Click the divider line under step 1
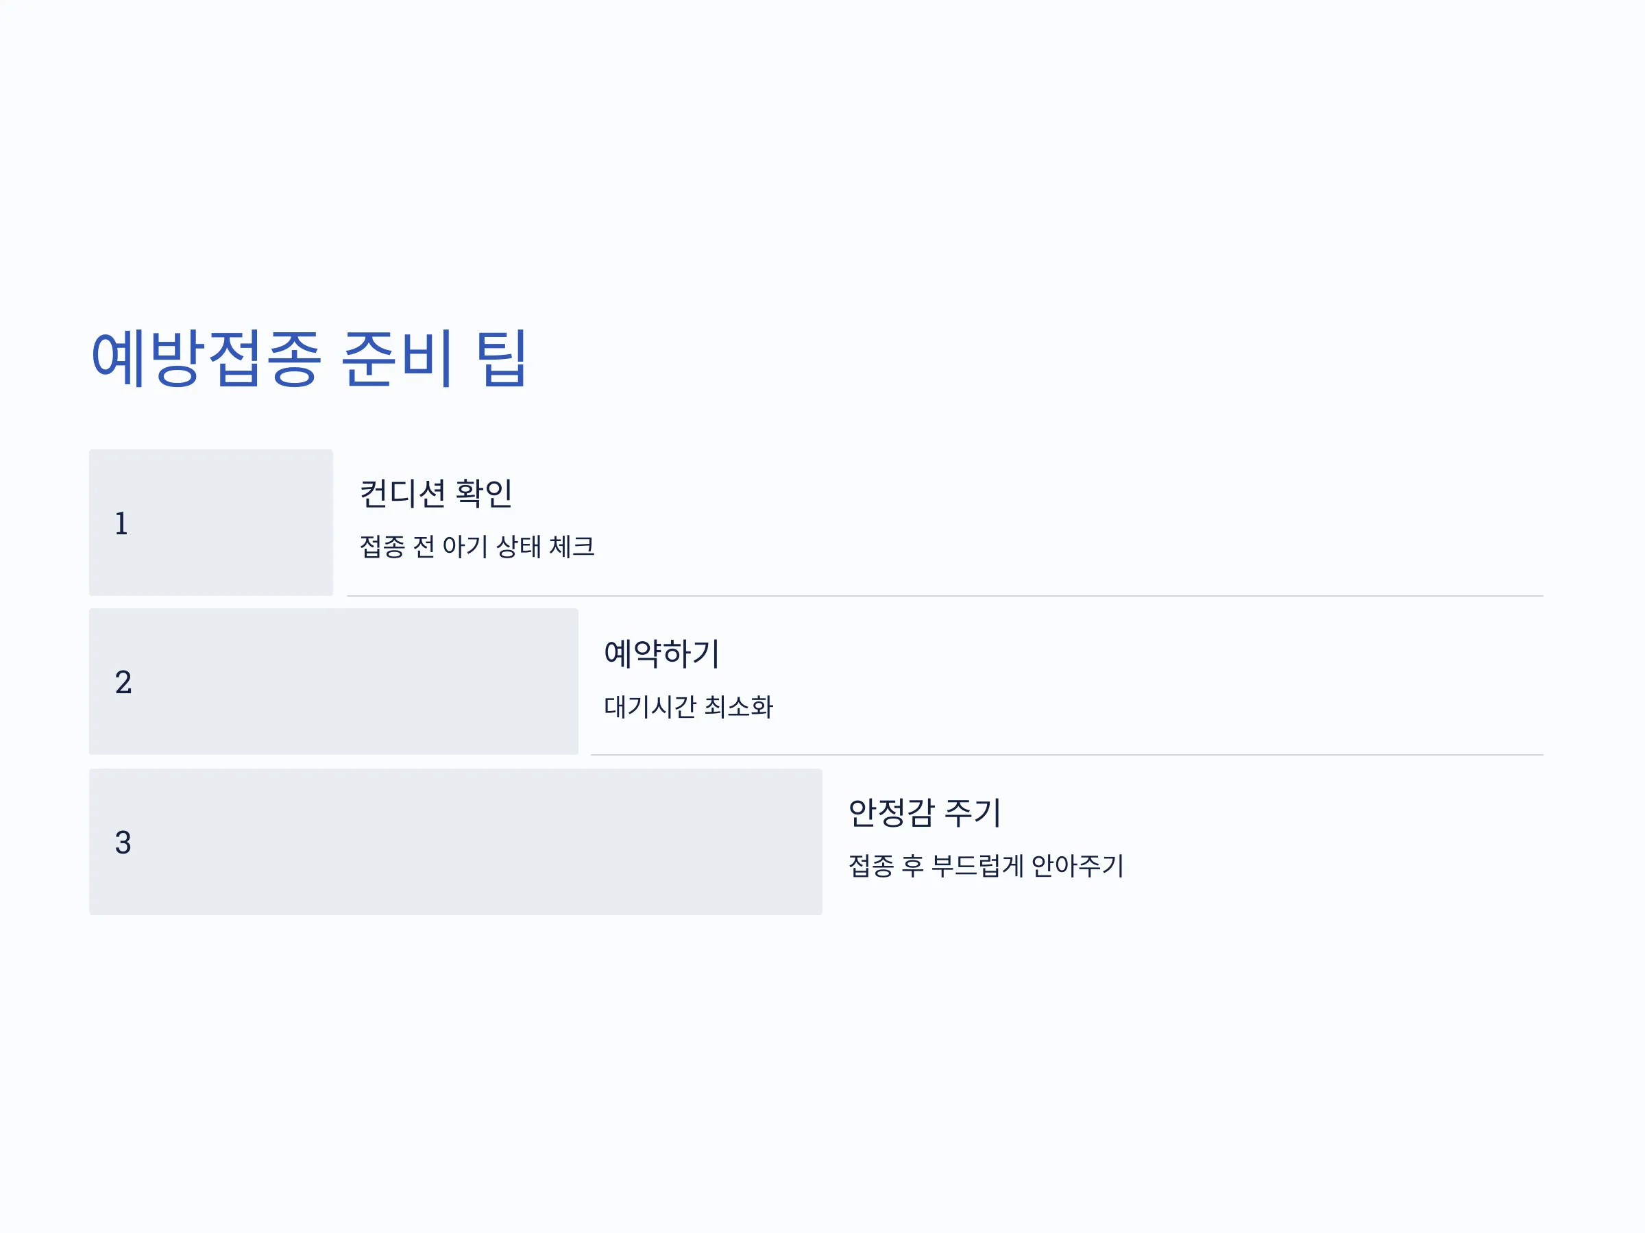Viewport: 1645px width, 1233px height. coord(945,596)
